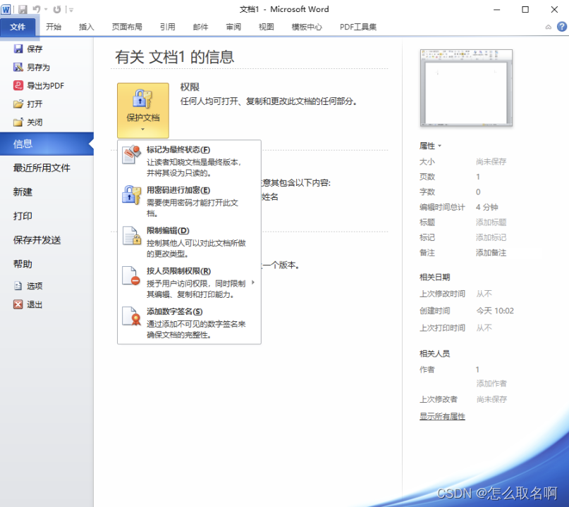Click the 权限 heading text
569x507 pixels.
click(x=190, y=87)
